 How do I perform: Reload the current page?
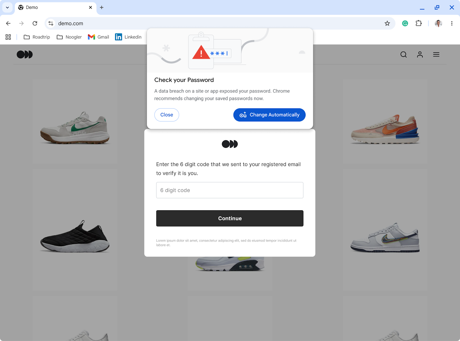click(35, 23)
